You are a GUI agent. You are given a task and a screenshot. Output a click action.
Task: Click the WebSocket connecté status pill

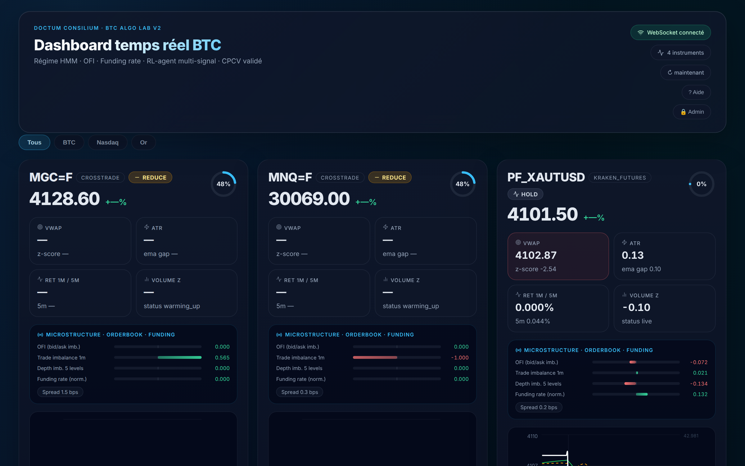pos(670,33)
